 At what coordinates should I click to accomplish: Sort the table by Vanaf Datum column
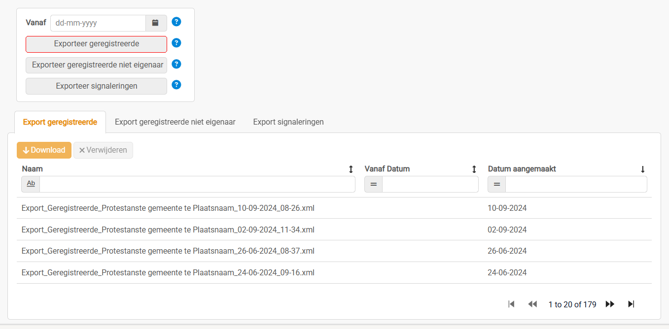click(474, 169)
